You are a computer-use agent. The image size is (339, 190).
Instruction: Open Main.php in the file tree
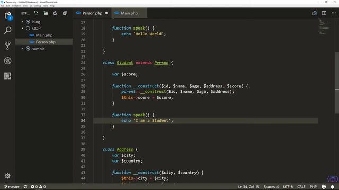44,35
